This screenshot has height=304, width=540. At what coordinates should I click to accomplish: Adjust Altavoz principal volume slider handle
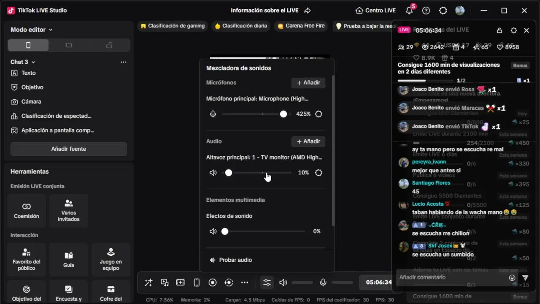tap(229, 173)
